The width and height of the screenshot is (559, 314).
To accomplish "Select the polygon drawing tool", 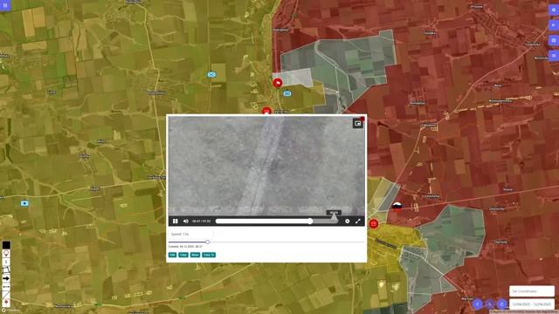I will point(6,270).
